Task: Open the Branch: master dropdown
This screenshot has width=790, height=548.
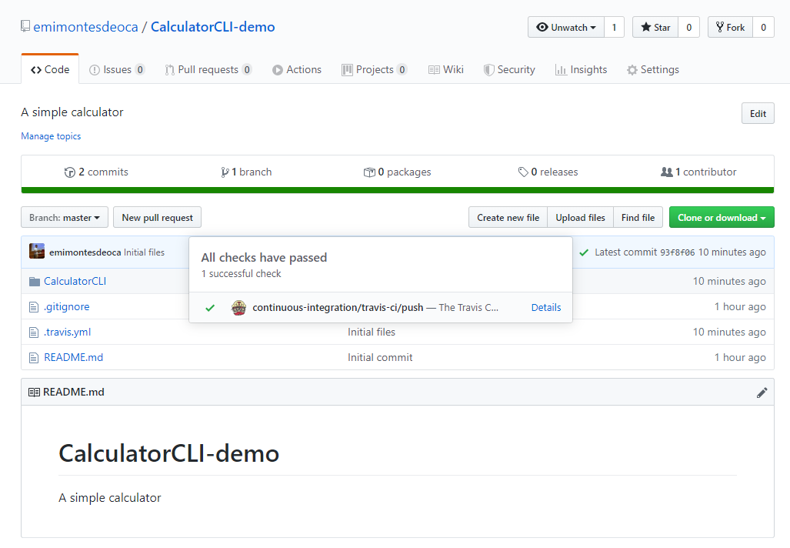Action: pos(65,218)
